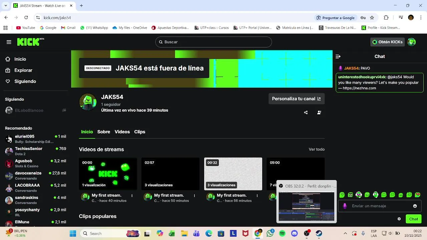Open options for the 56-minute-old stream video
Image resolution: width=427 pixels, height=240 pixels.
click(x=257, y=196)
